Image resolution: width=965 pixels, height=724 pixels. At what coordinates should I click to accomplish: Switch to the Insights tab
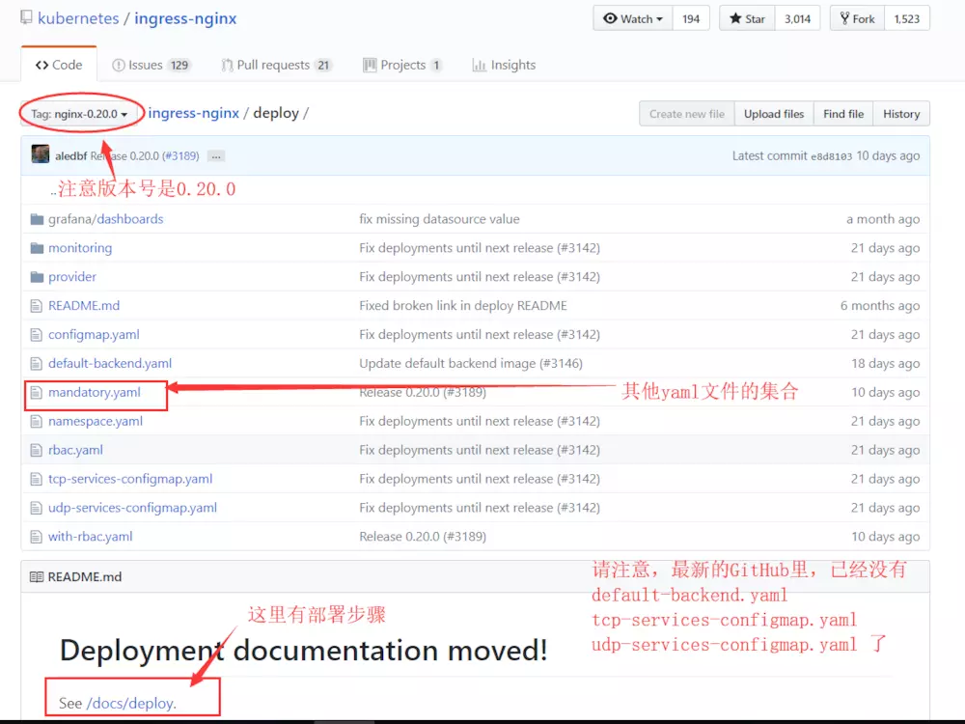click(504, 65)
